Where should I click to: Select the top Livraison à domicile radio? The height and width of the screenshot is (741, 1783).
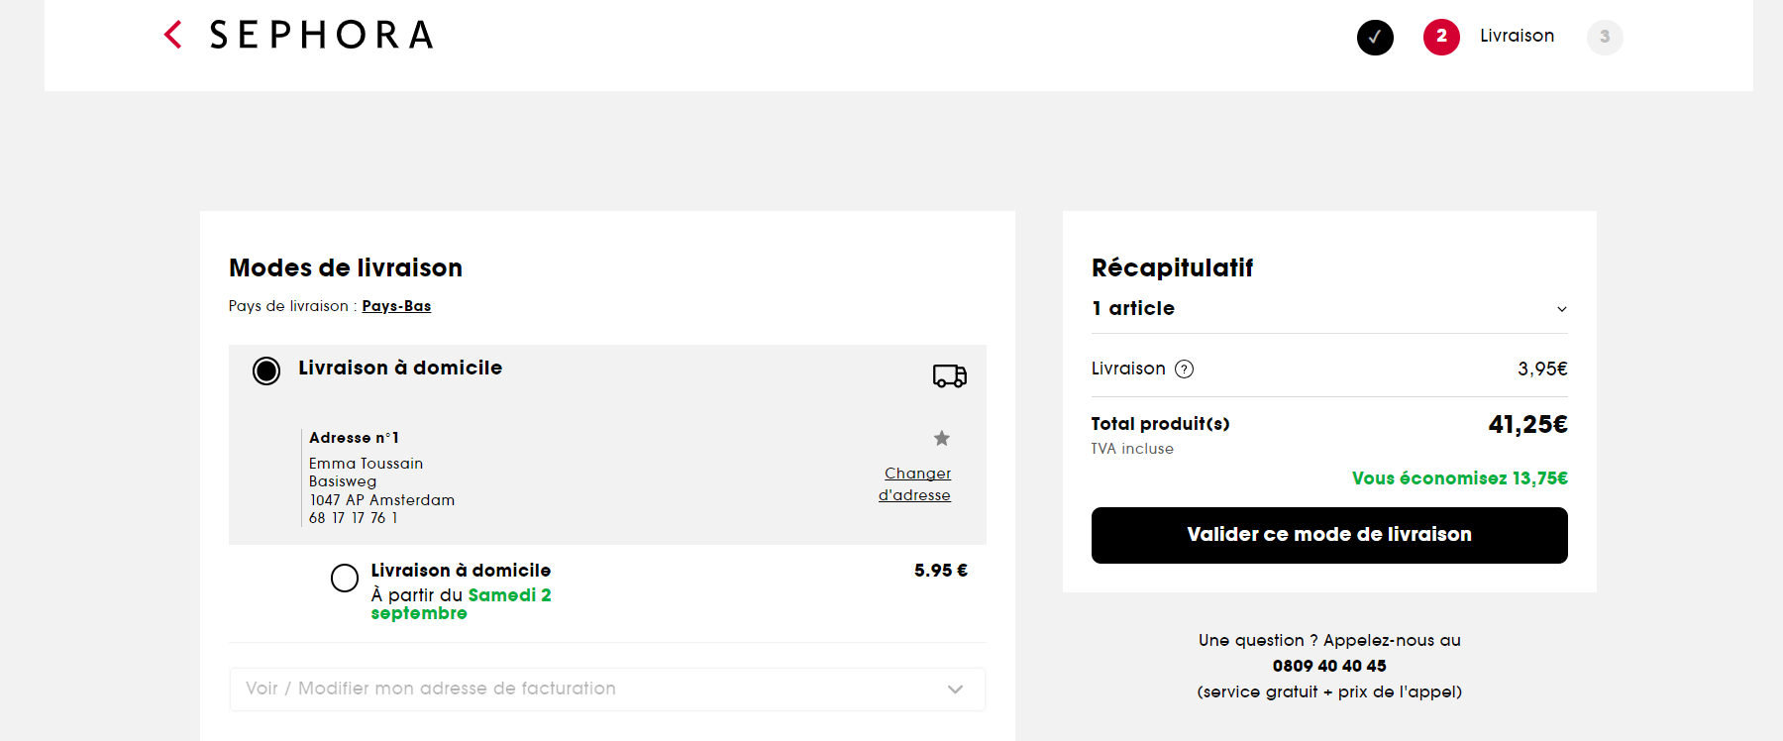pyautogui.click(x=266, y=370)
